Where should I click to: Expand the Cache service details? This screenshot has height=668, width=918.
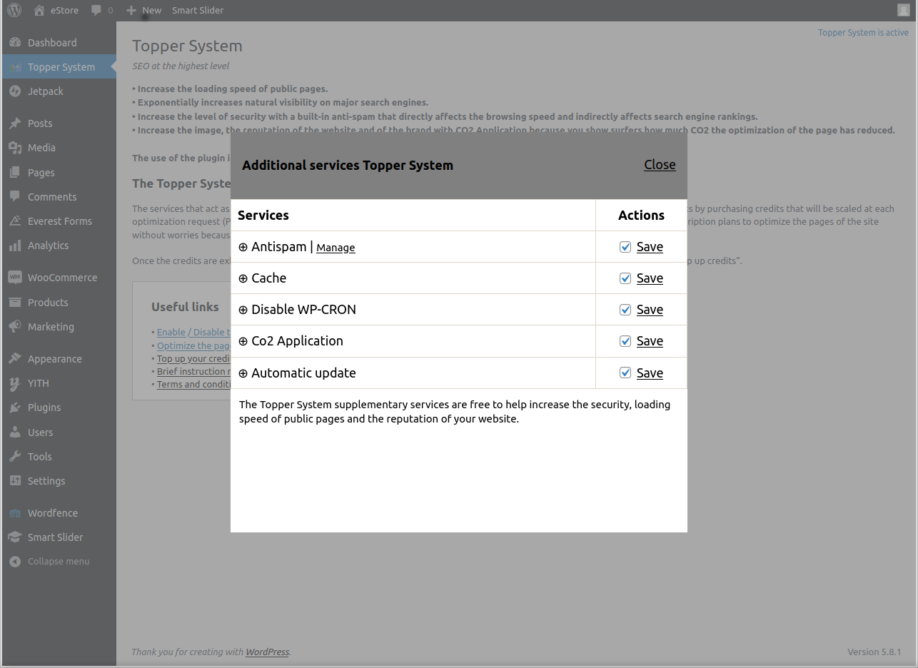point(243,278)
